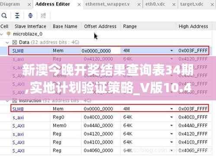Image resolution: width=216 pixels, height=157 pixels.
Task: Collapse the Data address space node
Action: click(7, 42)
